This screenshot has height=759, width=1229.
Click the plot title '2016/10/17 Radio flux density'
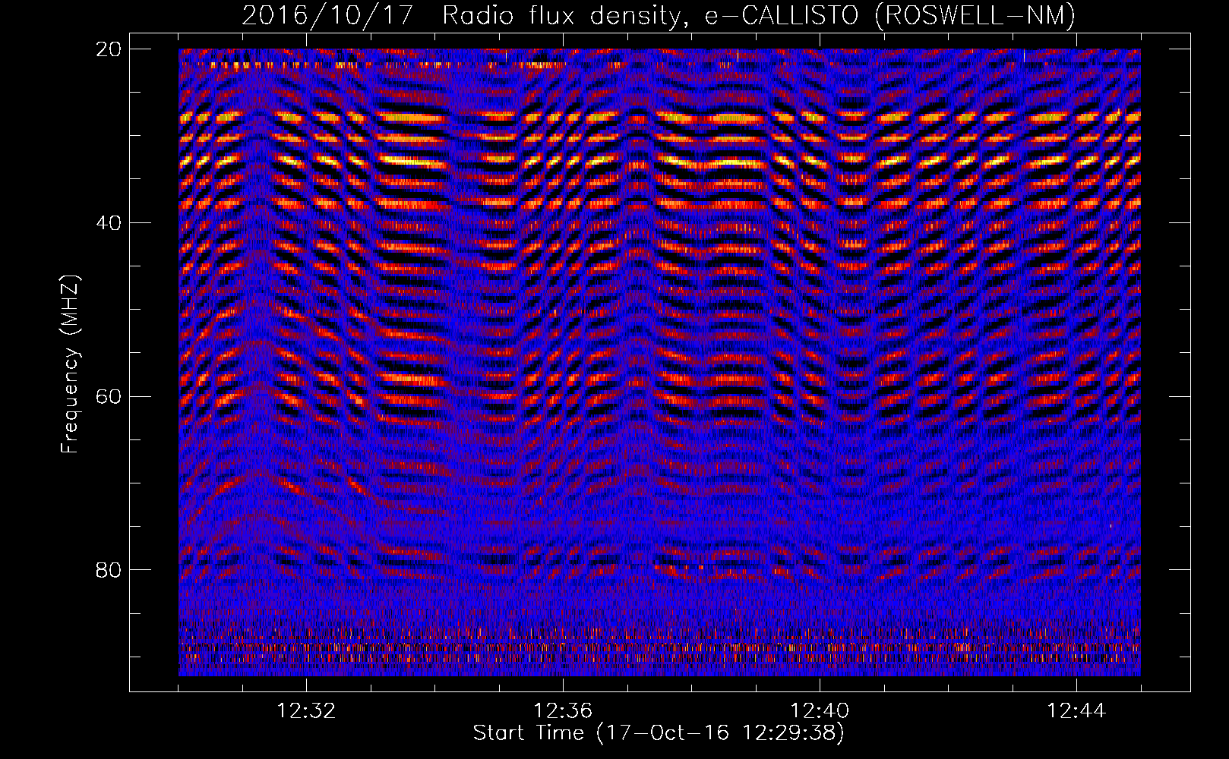(466, 15)
